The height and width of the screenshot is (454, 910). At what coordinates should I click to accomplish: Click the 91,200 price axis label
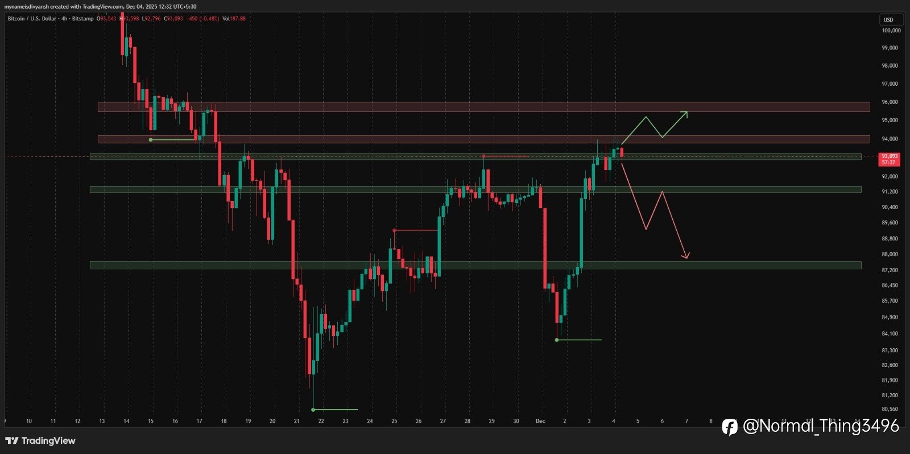pyautogui.click(x=890, y=191)
